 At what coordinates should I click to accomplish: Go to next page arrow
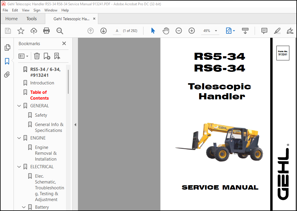pyautogui.click(x=104, y=31)
